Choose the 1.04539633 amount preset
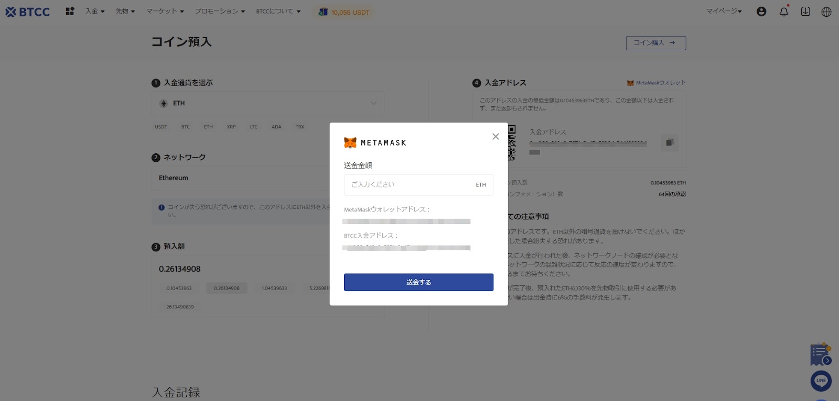Viewport: 839px width, 401px height. tap(274, 288)
